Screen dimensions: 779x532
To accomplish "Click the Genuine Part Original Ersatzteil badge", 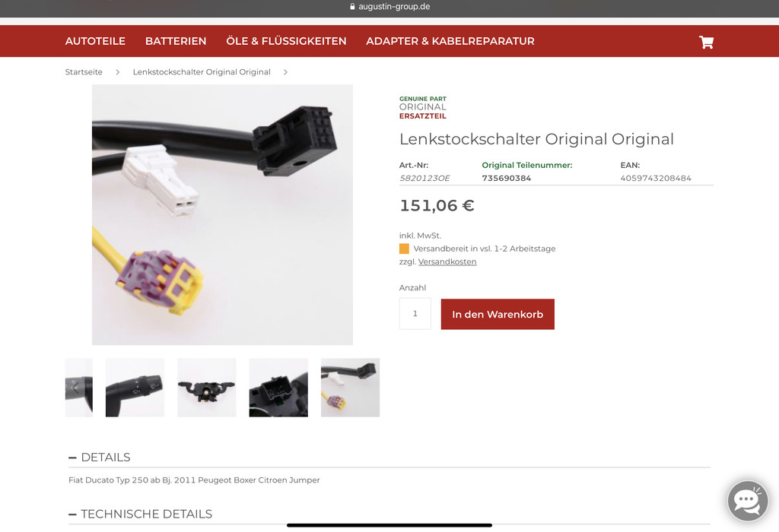I will (423, 107).
